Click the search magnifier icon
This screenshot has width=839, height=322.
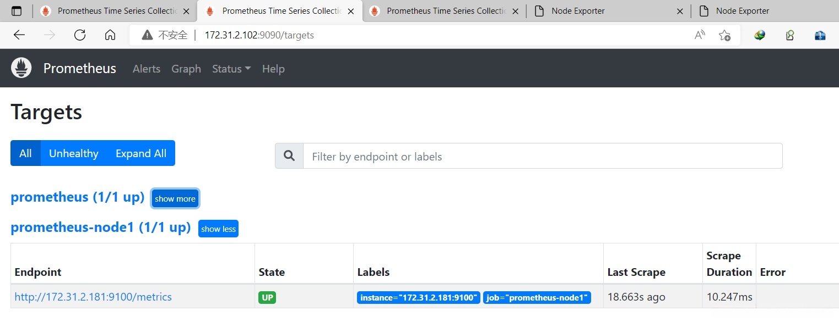click(289, 156)
